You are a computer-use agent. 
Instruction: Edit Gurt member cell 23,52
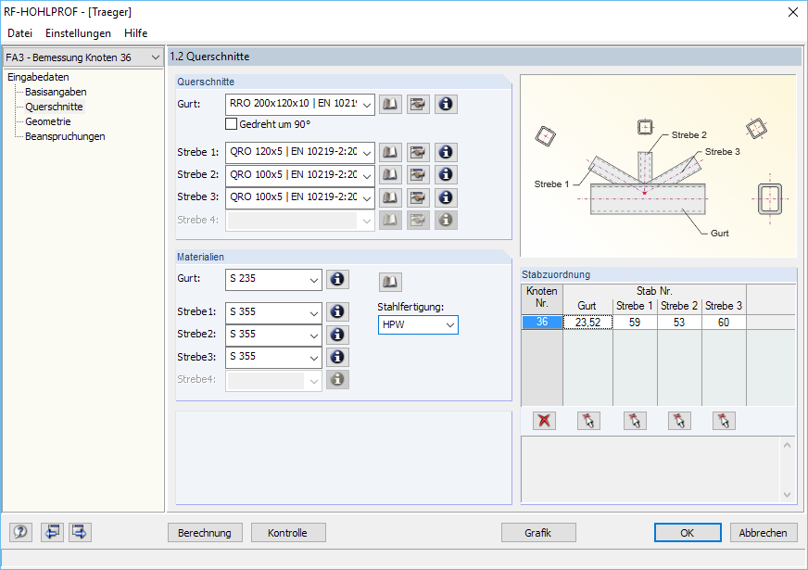[x=588, y=323]
